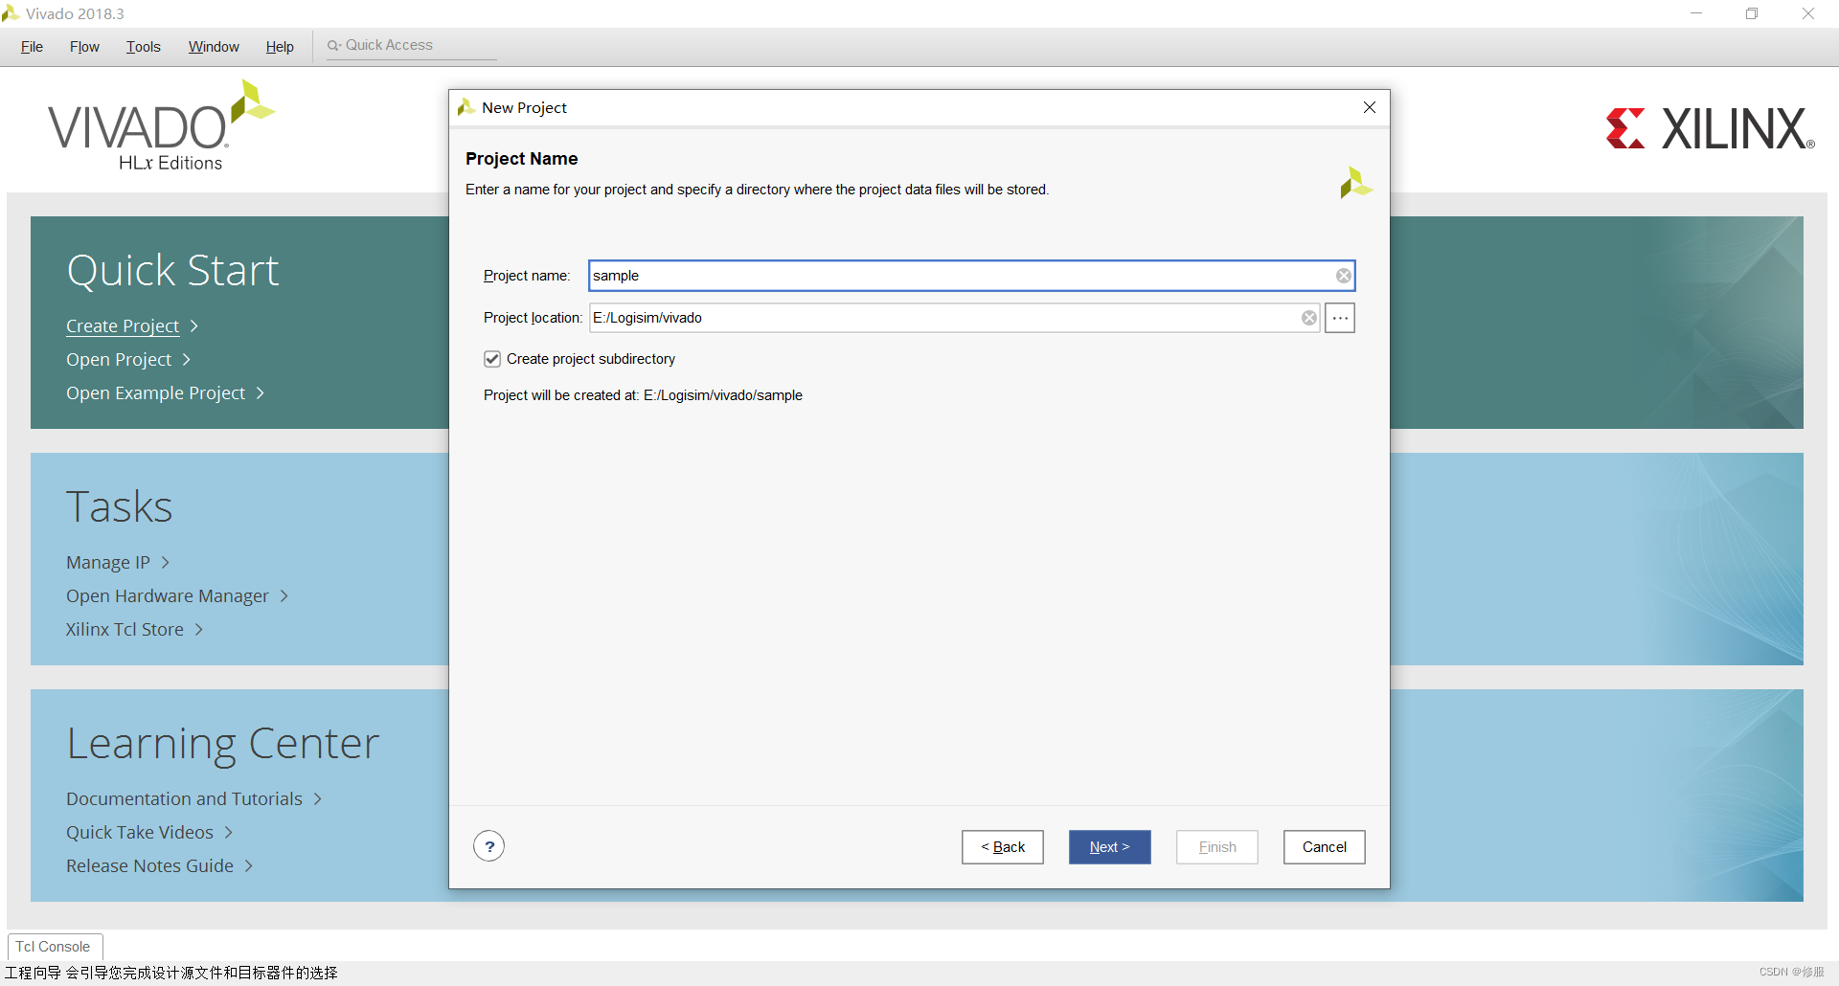Expand the Create Project arrow
The width and height of the screenshot is (1839, 986).
(x=194, y=326)
